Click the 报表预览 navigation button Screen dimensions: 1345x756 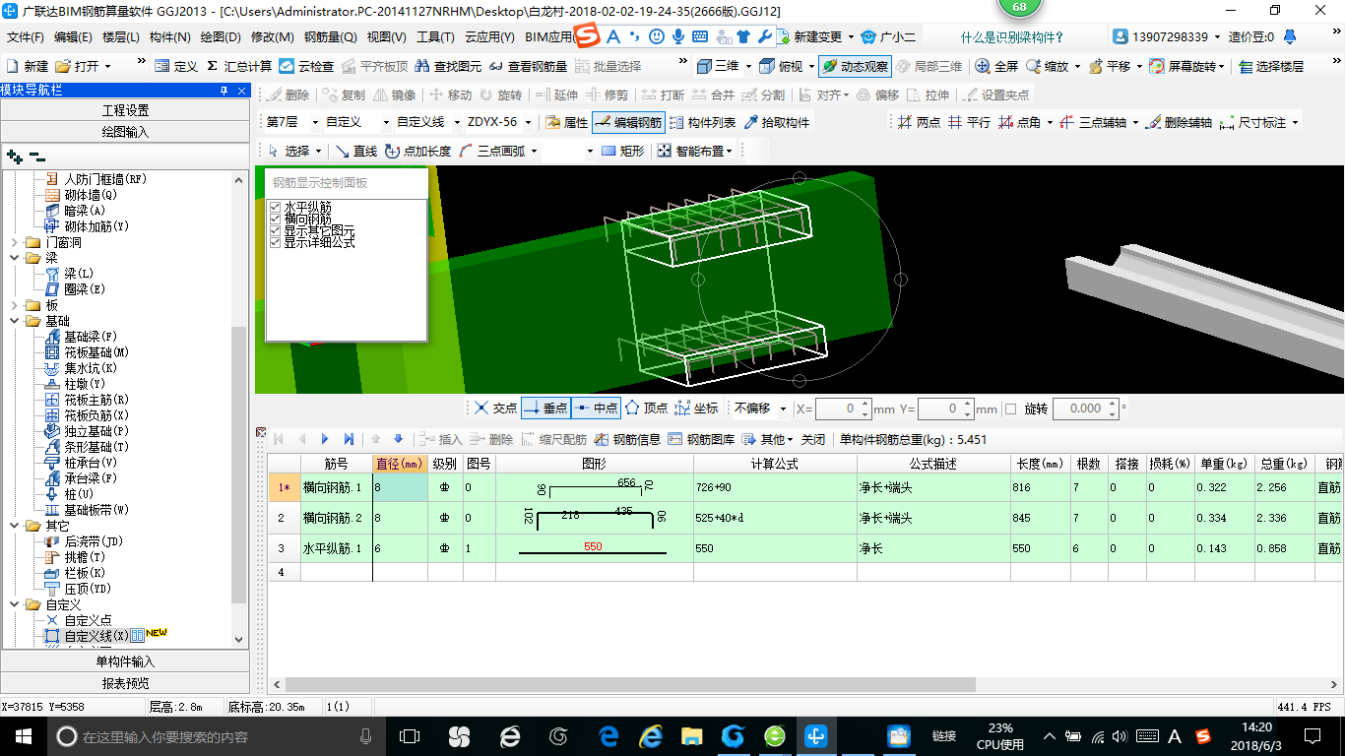pos(125,683)
